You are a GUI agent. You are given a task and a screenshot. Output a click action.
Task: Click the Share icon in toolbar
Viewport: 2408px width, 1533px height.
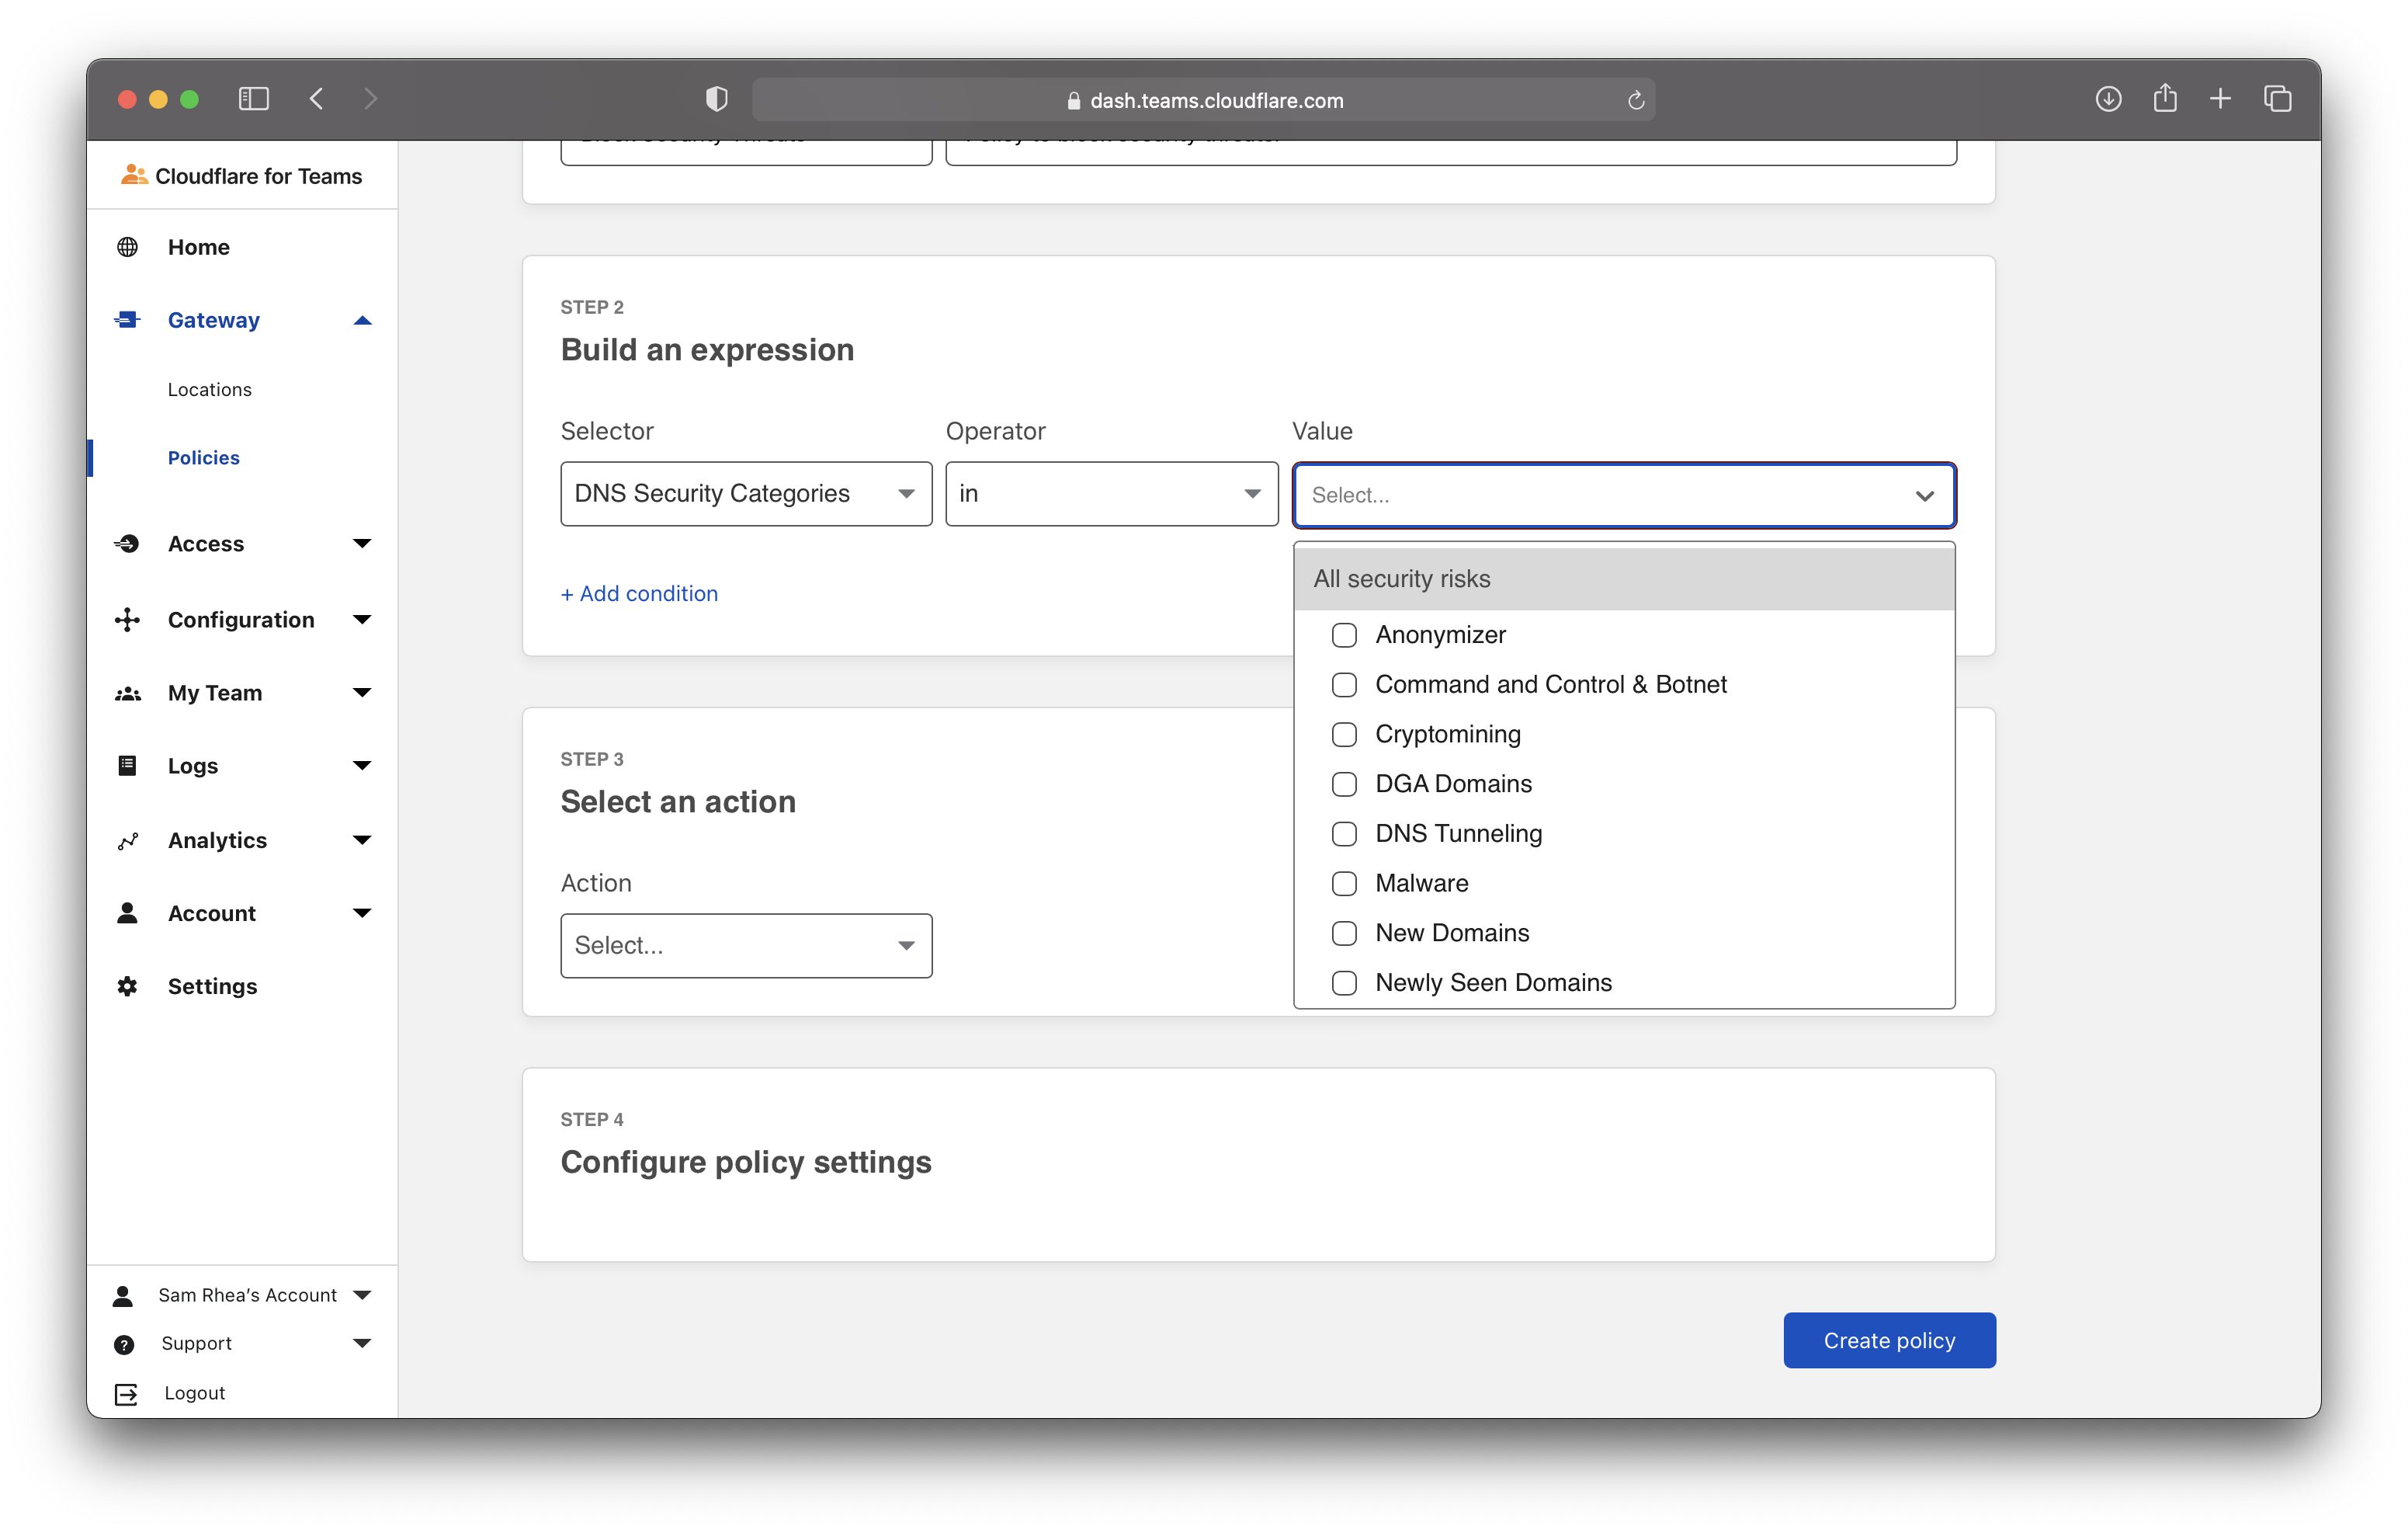pyautogui.click(x=2165, y=99)
